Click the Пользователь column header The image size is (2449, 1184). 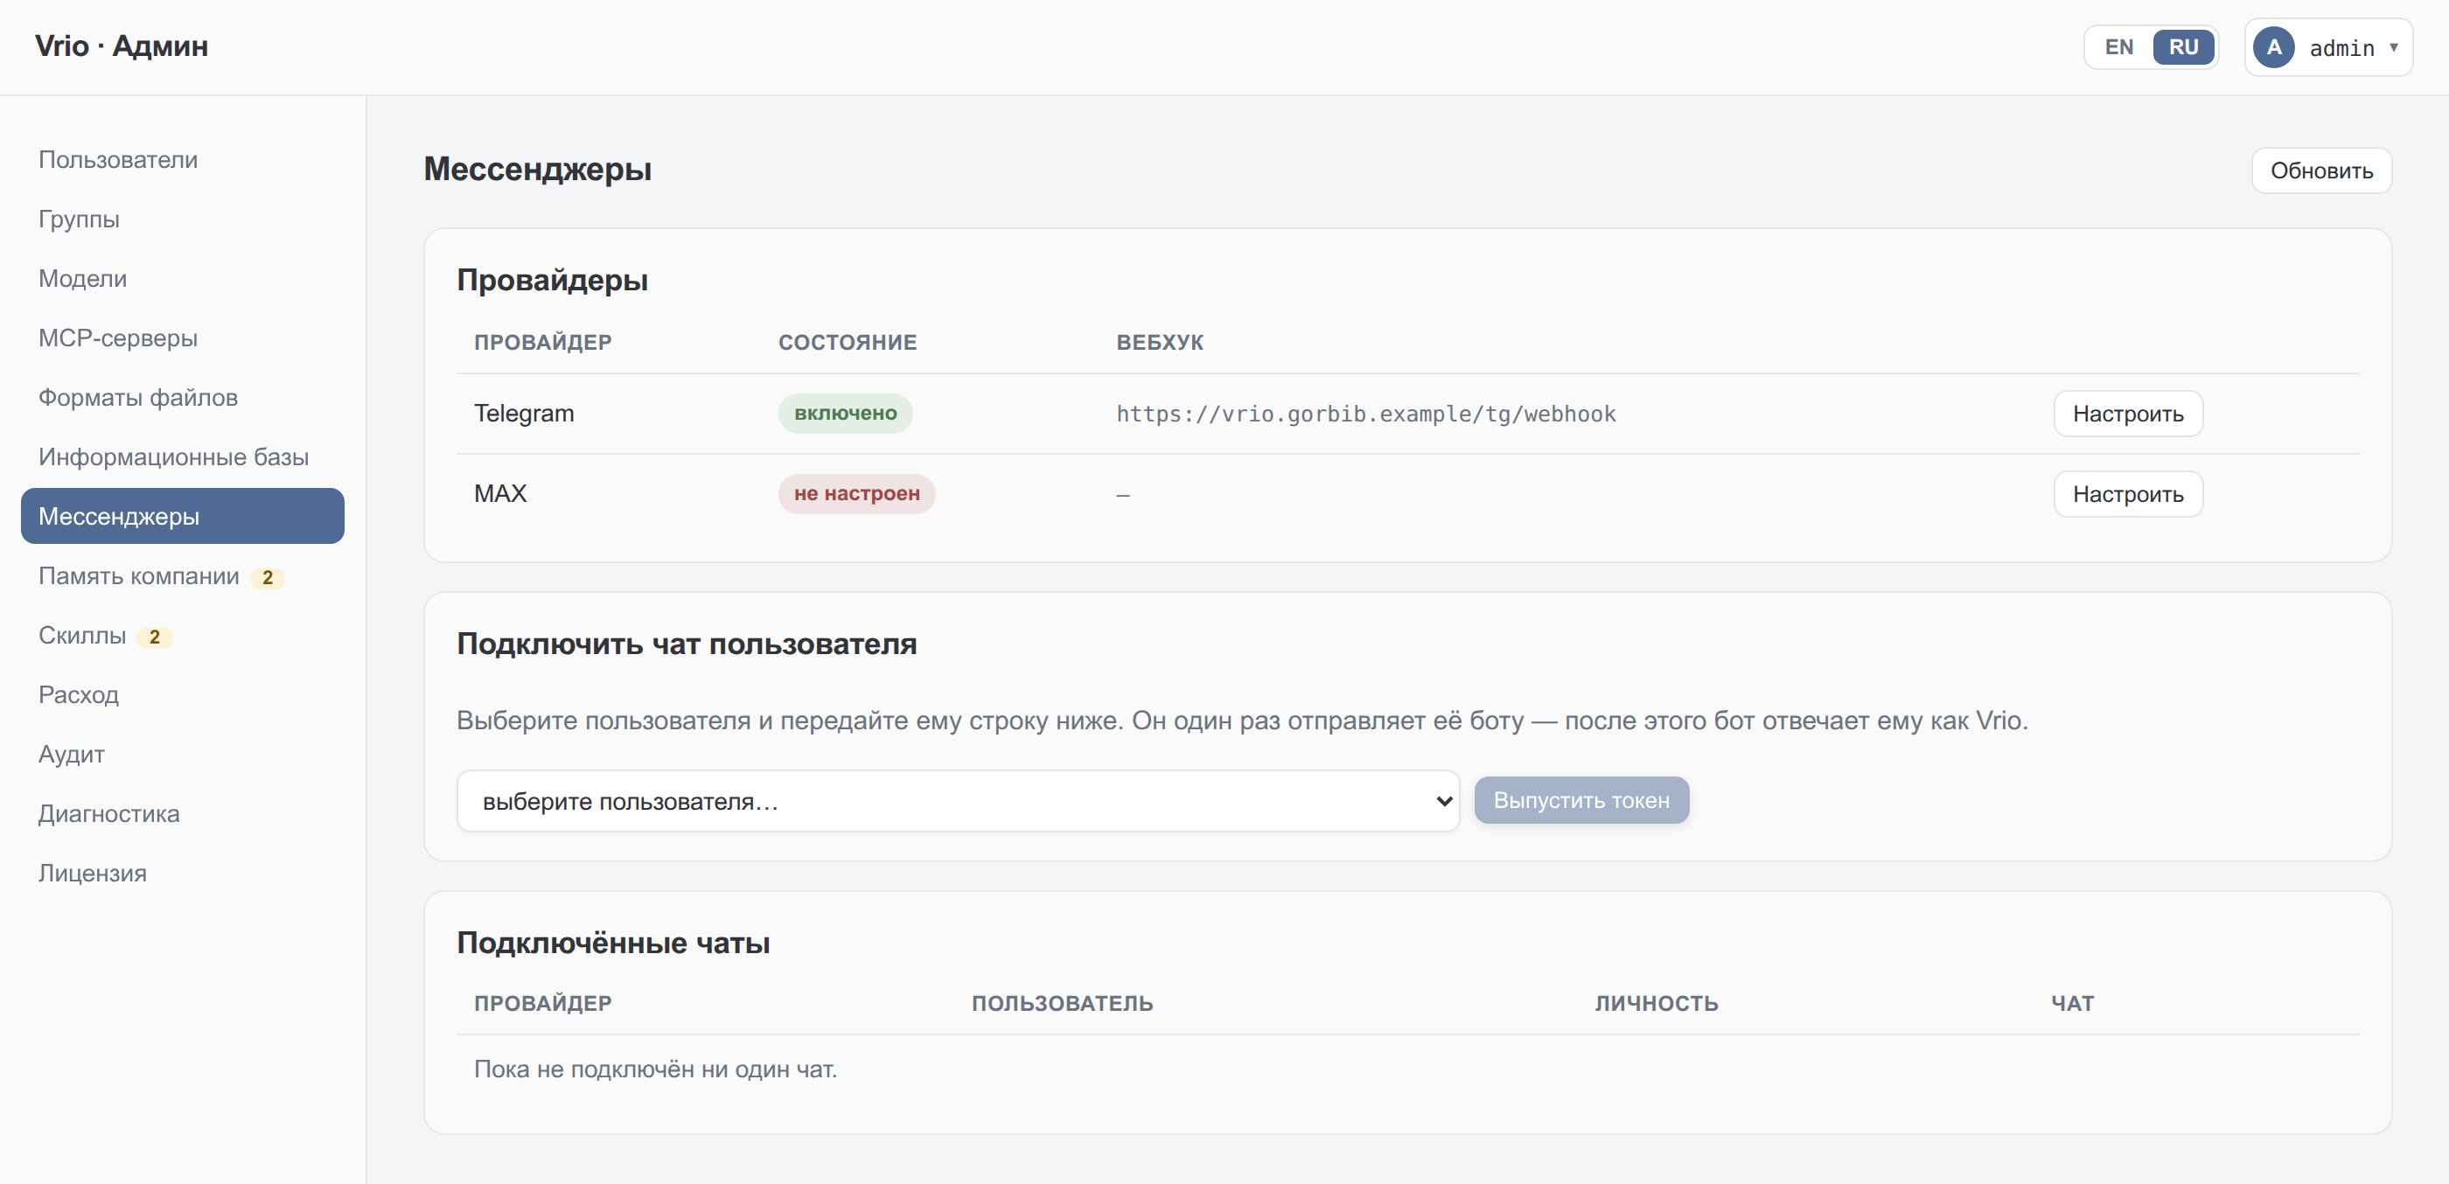[1062, 1004]
